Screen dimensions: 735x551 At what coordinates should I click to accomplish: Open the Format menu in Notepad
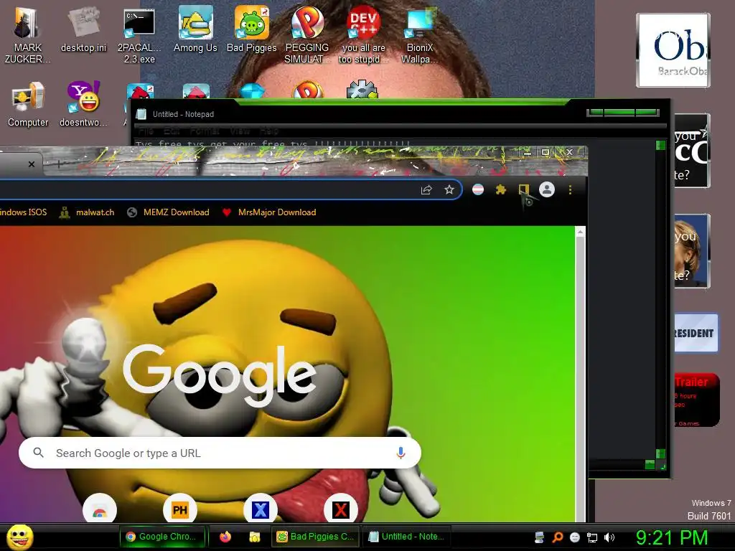point(205,131)
